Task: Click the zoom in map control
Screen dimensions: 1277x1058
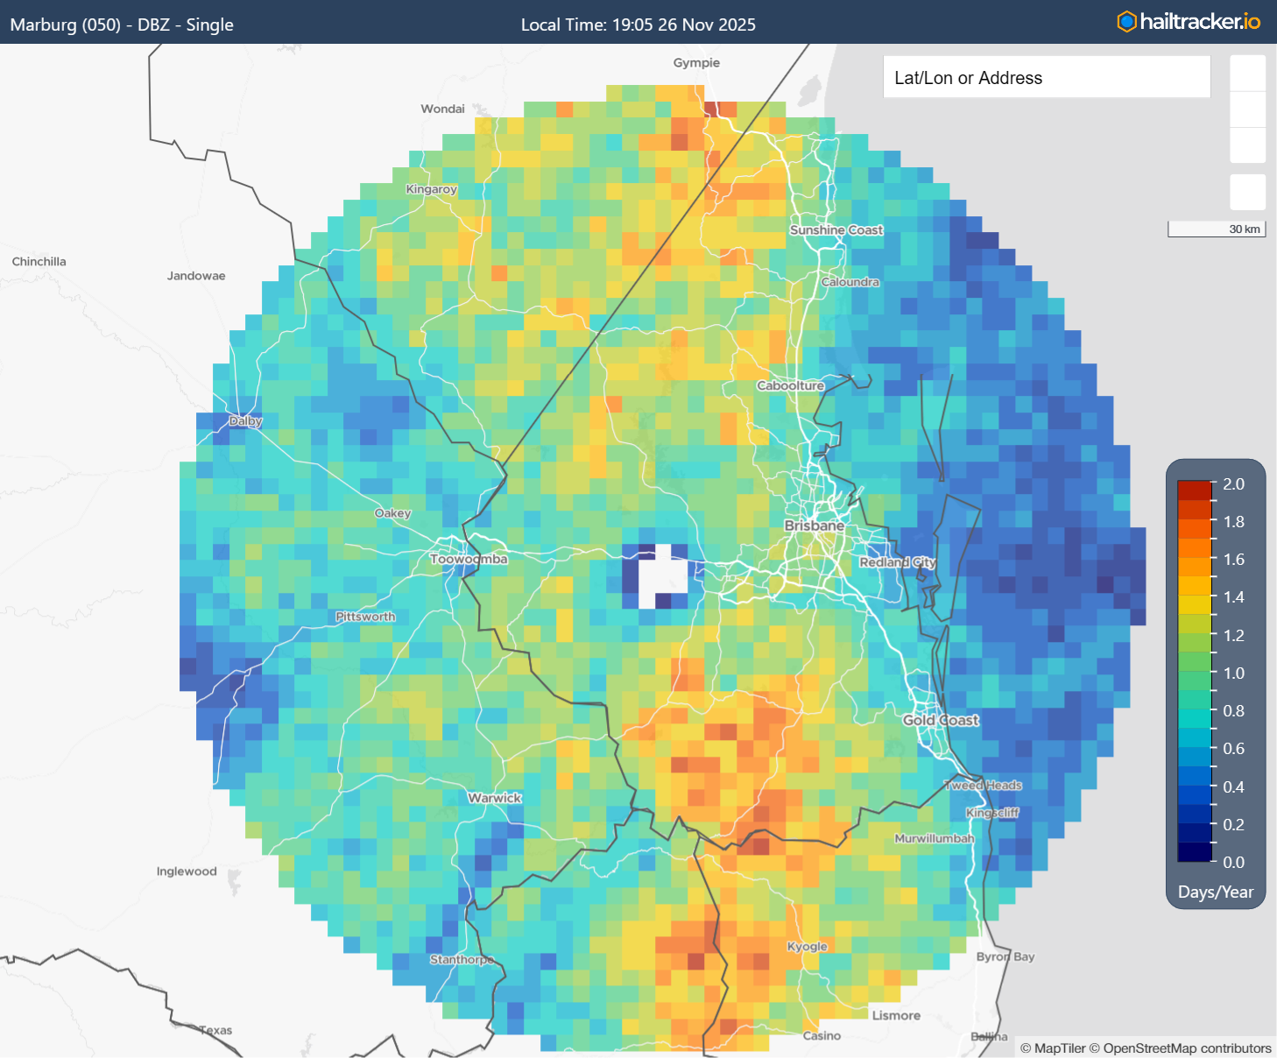Action: 1247,74
